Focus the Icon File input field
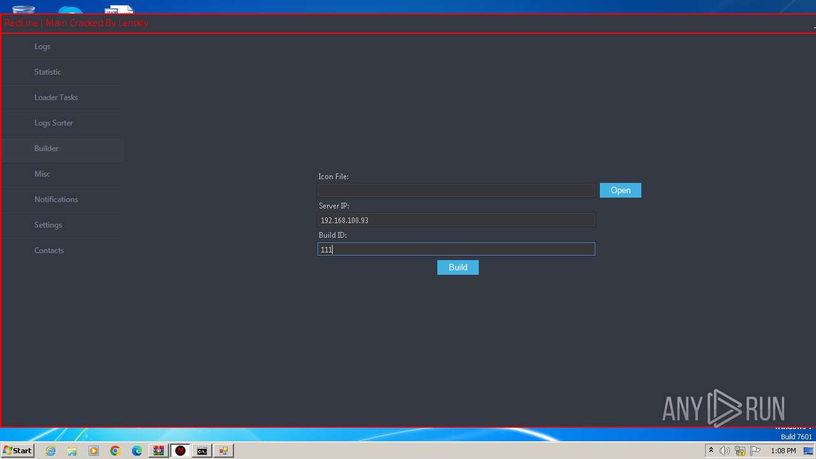Image resolution: width=816 pixels, height=459 pixels. click(x=456, y=191)
